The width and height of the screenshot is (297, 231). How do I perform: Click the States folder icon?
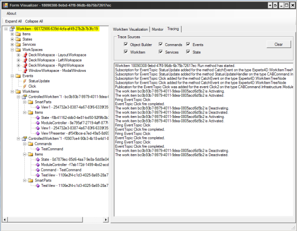18,39
